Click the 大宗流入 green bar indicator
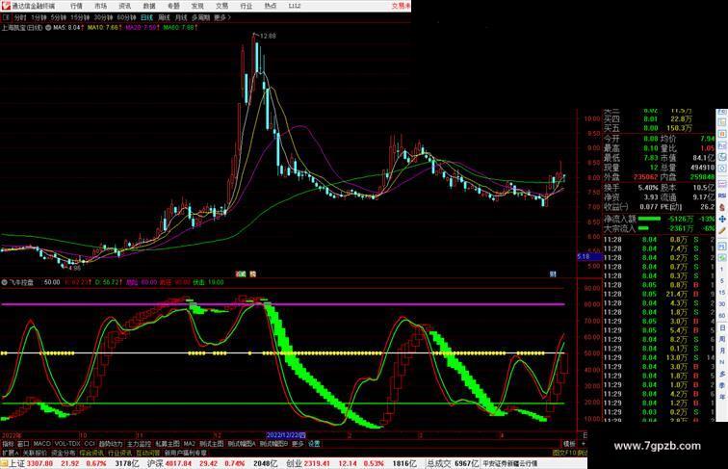This screenshot has width=728, height=469. [x=643, y=228]
